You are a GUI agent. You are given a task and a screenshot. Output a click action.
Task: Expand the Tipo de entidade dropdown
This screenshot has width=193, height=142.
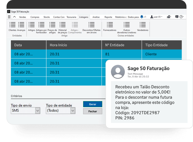[73, 111]
